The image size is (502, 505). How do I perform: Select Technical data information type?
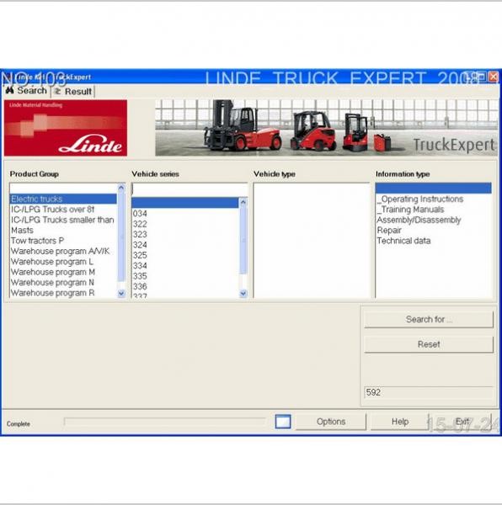tap(434, 241)
